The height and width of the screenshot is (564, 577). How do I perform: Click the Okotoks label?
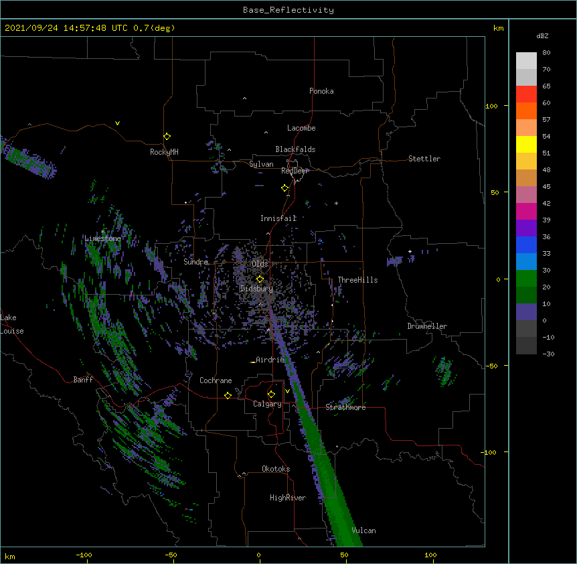[276, 469]
